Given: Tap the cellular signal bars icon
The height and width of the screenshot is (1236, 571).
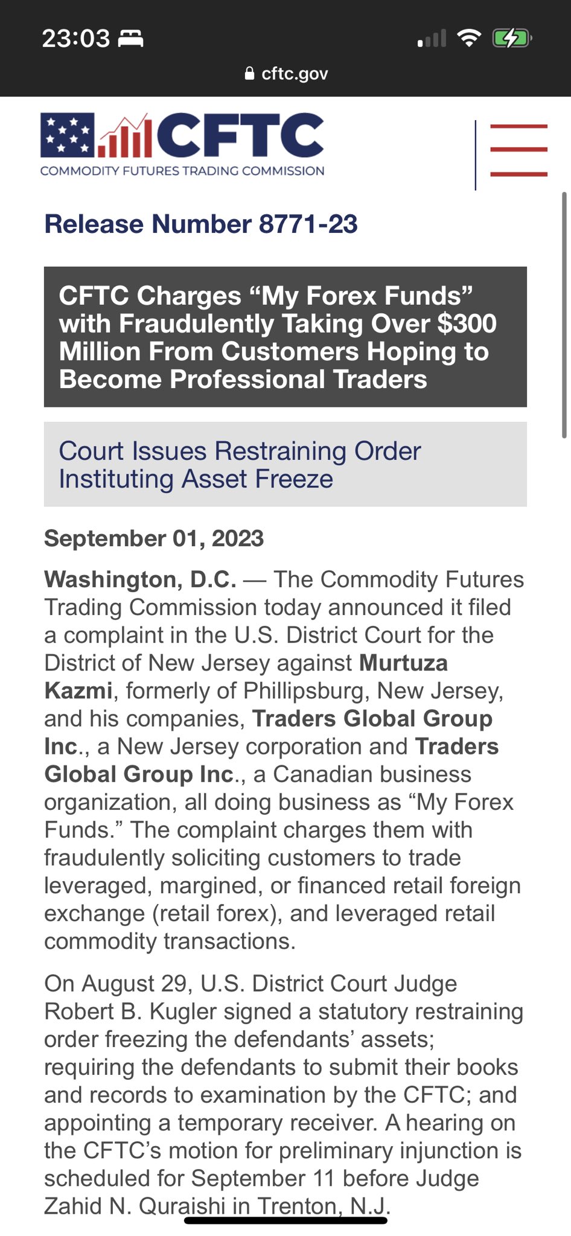Looking at the screenshot, I should coord(432,39).
